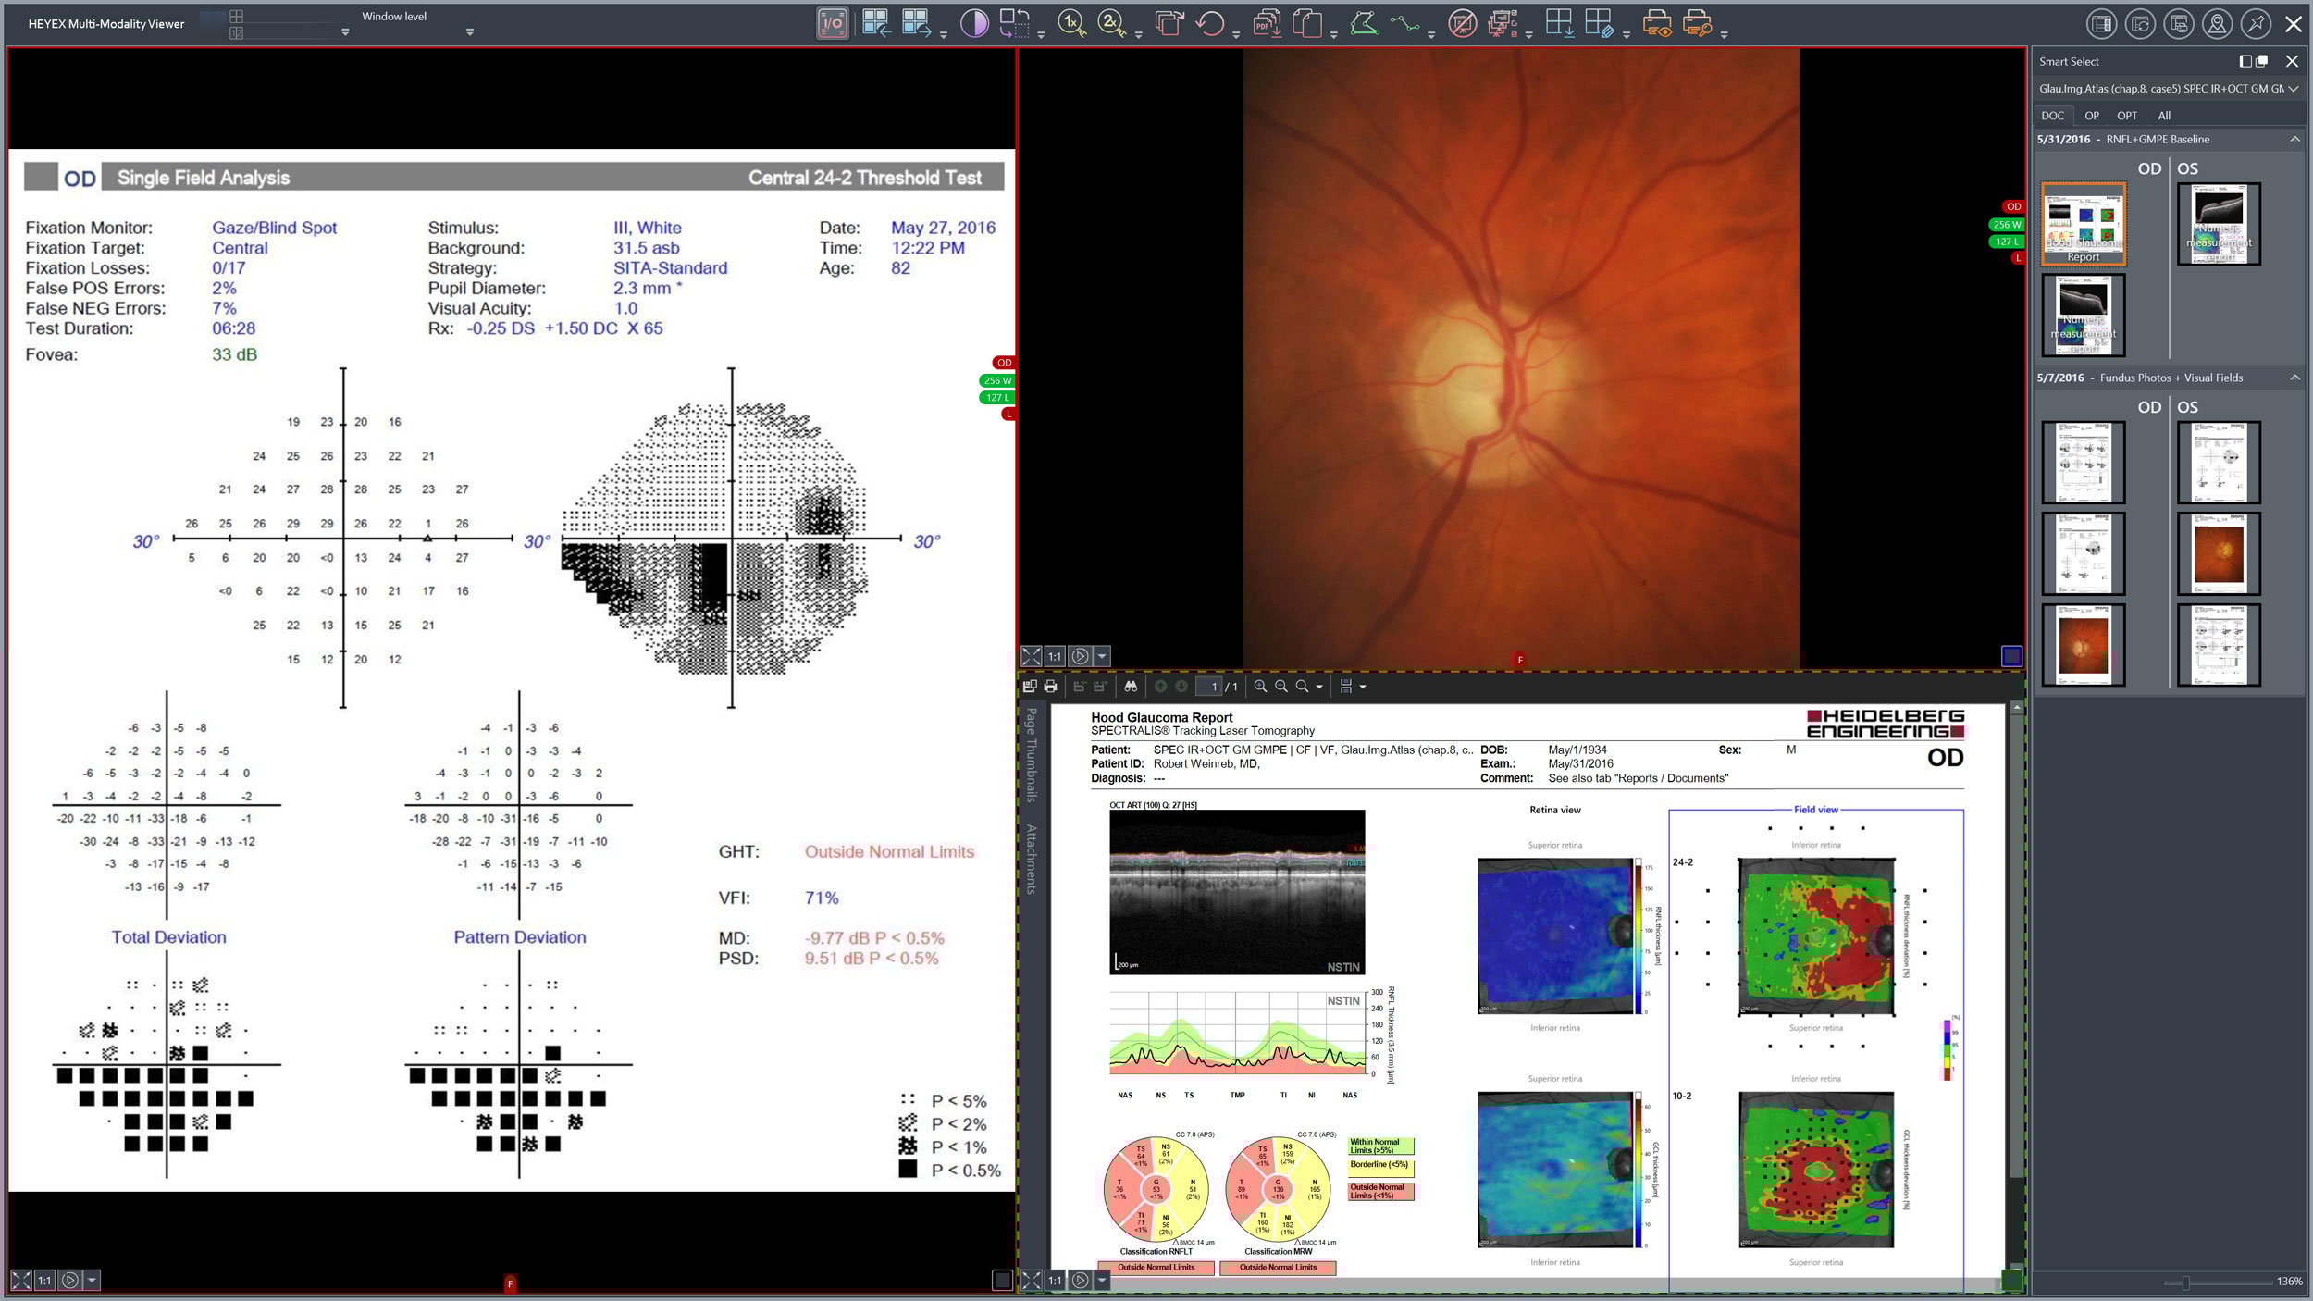
Task: Toggle the 256 W green tag on fundus pane
Action: click(2006, 225)
